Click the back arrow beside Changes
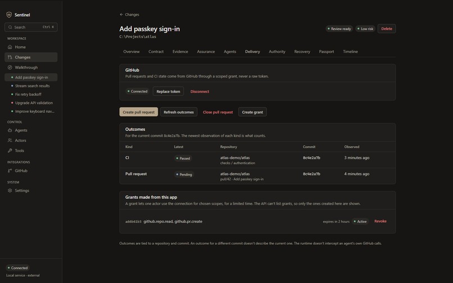 [x=121, y=15]
